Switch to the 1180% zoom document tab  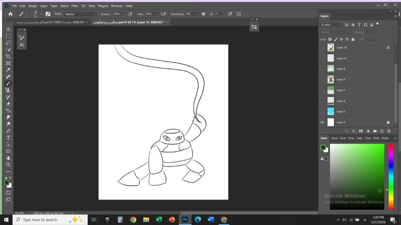tap(51, 22)
